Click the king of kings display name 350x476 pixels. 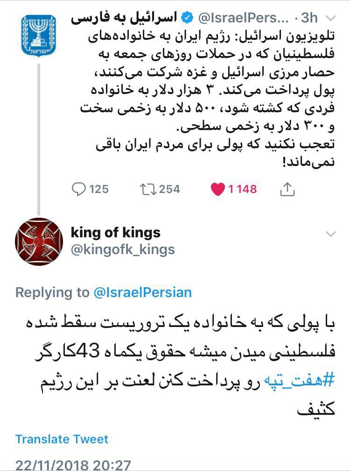[x=115, y=232]
